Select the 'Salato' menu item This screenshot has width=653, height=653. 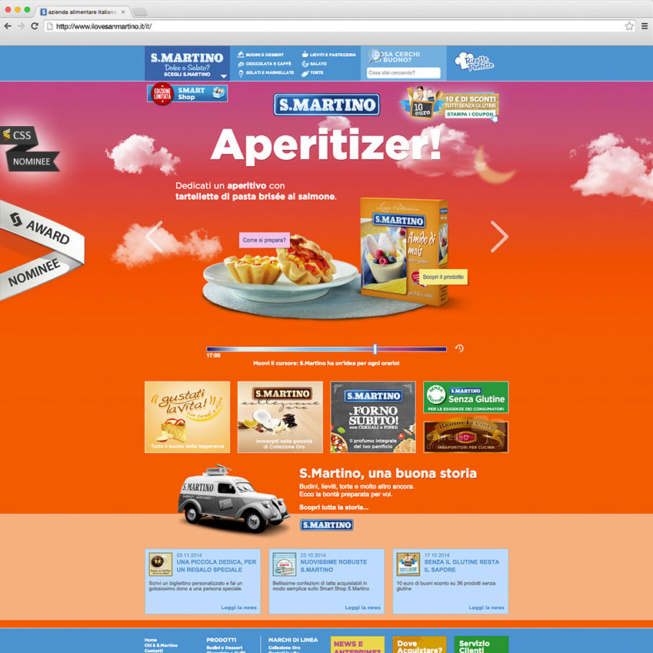315,64
